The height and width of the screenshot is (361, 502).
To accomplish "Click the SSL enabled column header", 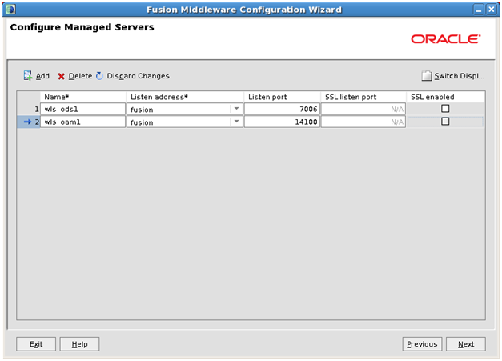I will 445,97.
